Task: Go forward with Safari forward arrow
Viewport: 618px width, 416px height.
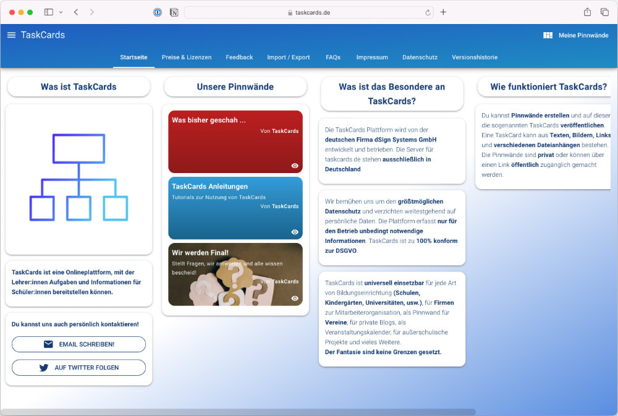Action: tap(92, 12)
